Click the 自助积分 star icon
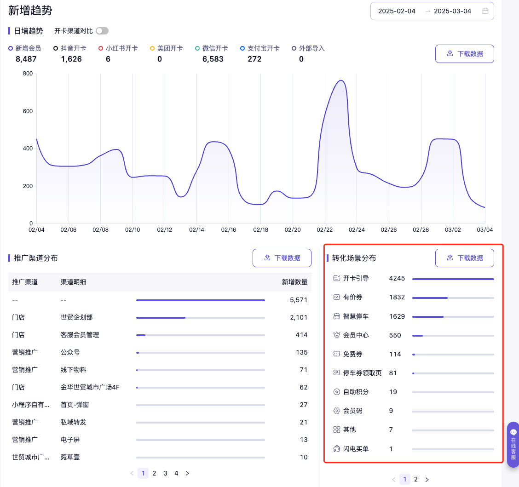The image size is (519, 487). (x=336, y=392)
